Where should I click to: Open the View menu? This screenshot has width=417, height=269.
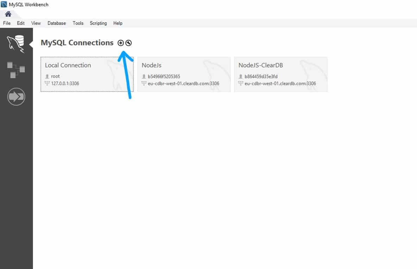[36, 23]
